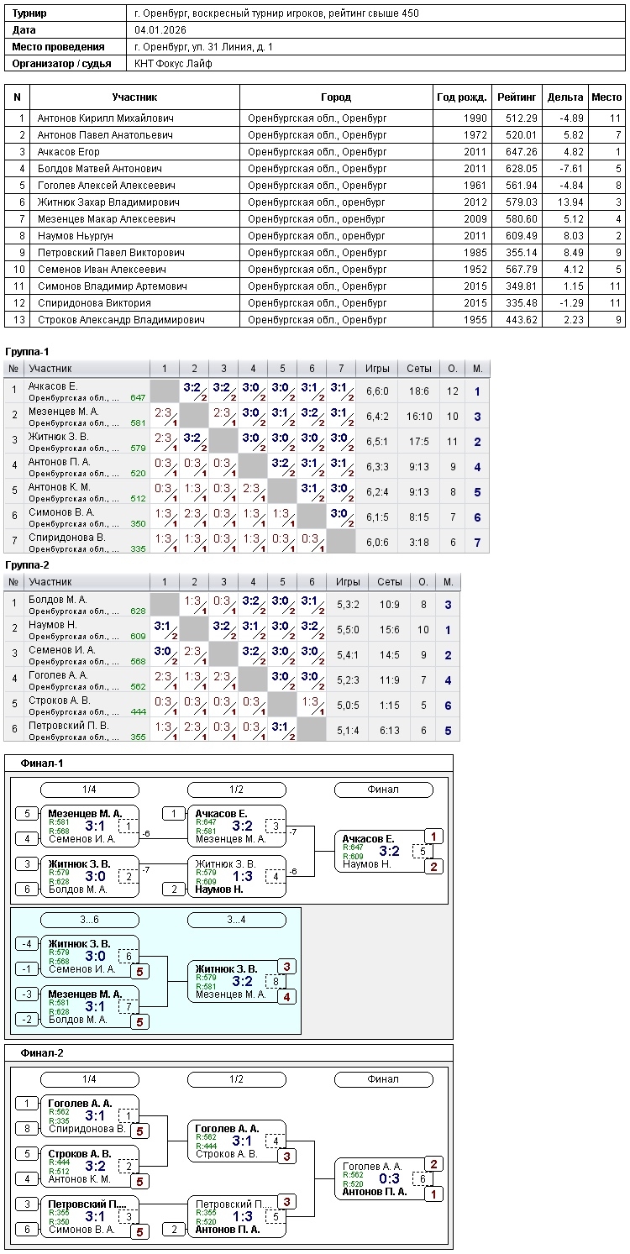Select the Финал-2 bracket title
Viewport: 630px width, 1254px height.
click(42, 1052)
